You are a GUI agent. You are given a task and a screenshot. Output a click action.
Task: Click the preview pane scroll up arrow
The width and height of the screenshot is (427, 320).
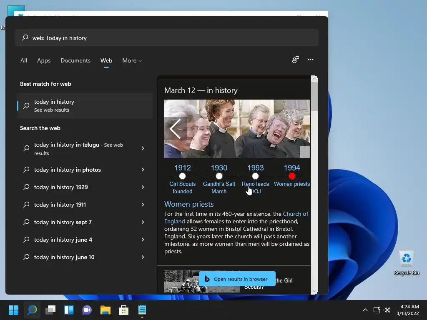click(314, 79)
